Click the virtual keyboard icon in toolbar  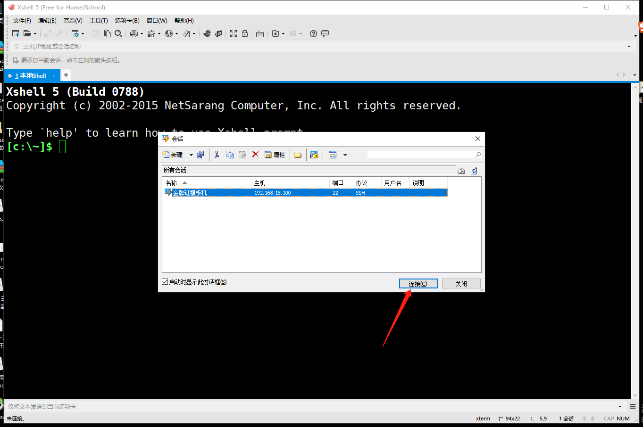pyautogui.click(x=260, y=33)
